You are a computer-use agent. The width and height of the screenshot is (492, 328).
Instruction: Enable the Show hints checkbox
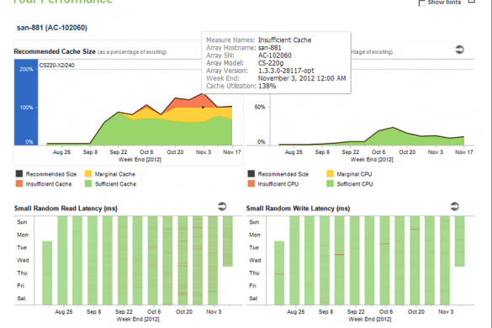(422, 3)
